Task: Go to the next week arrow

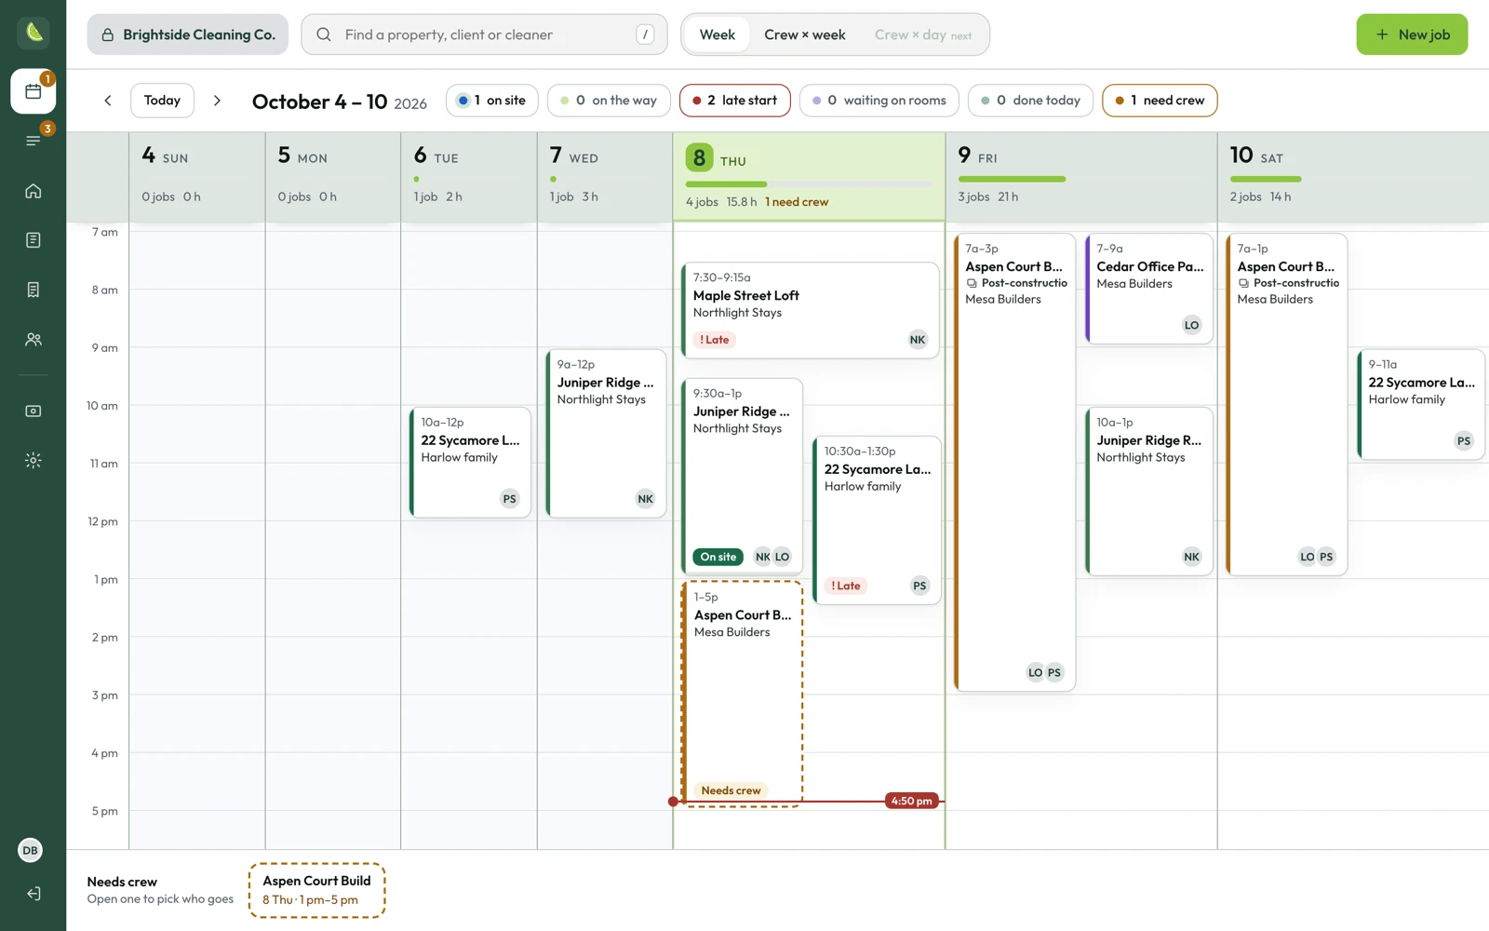Action: (217, 101)
